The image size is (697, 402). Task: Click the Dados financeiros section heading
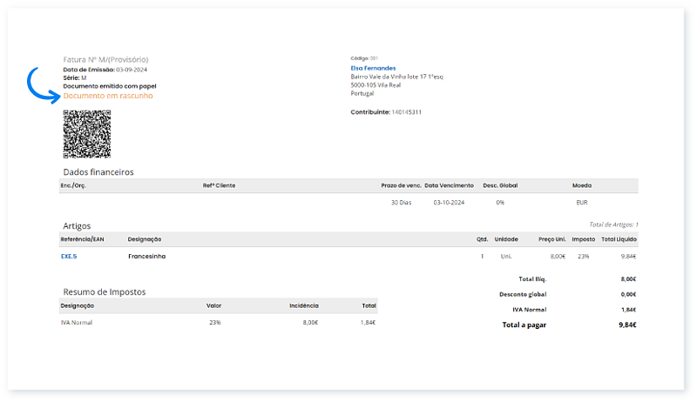point(98,172)
